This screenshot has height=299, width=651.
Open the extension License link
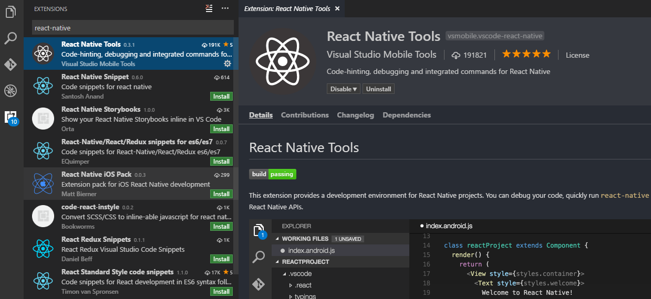pos(577,55)
